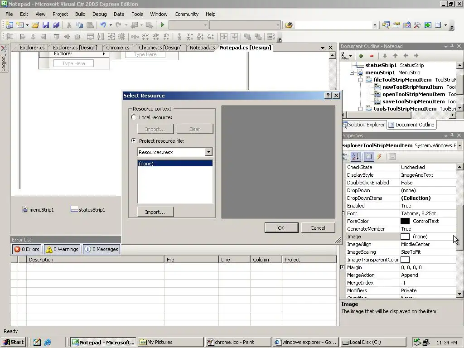The image size is (464, 348).
Task: Switch to the Chrome.cs tab
Action: tap(117, 48)
